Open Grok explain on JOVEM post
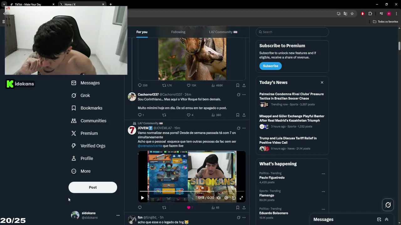Image resolution: width=401 pixels, height=225 pixels. 238,128
